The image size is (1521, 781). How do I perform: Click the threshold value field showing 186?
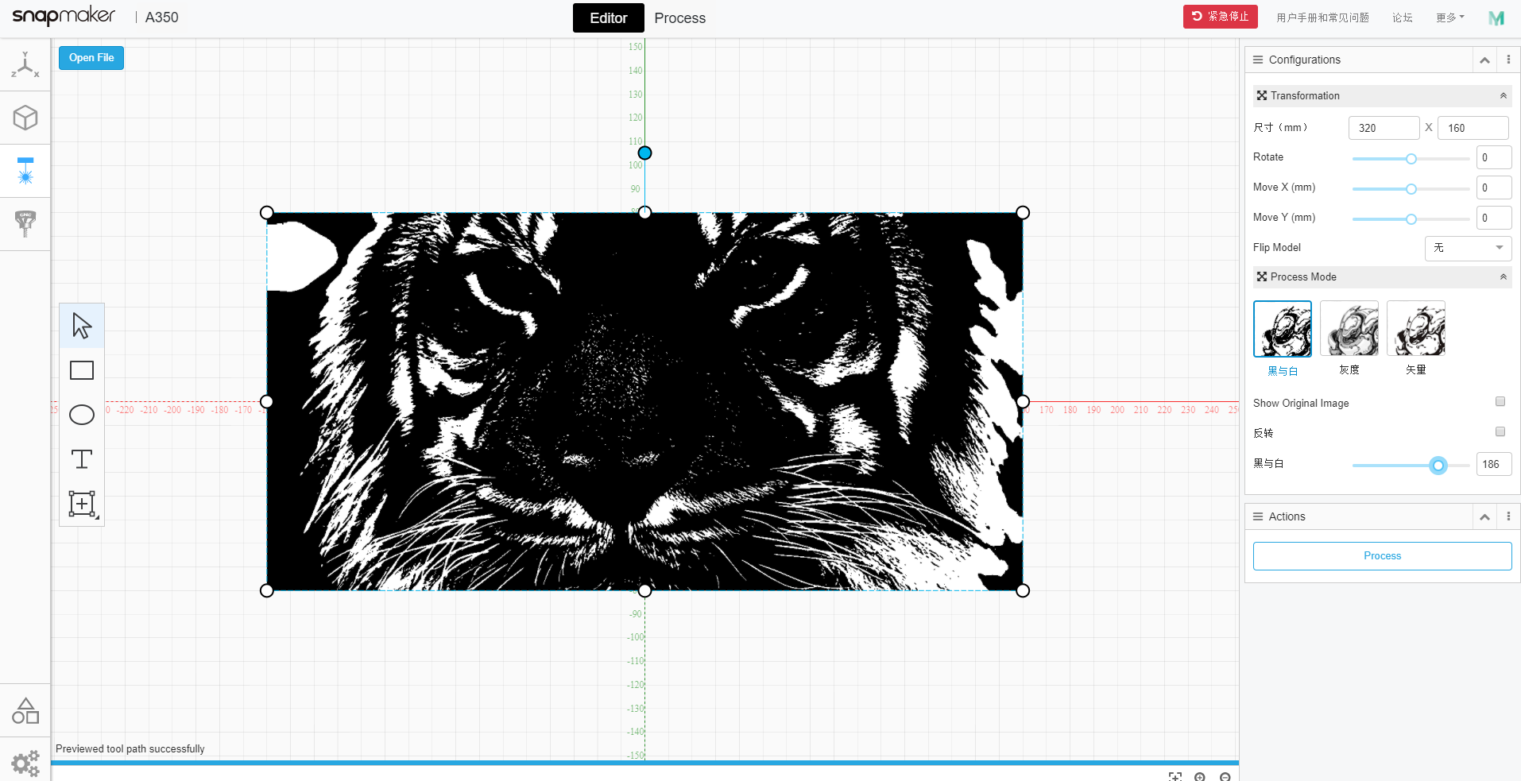[x=1494, y=464]
